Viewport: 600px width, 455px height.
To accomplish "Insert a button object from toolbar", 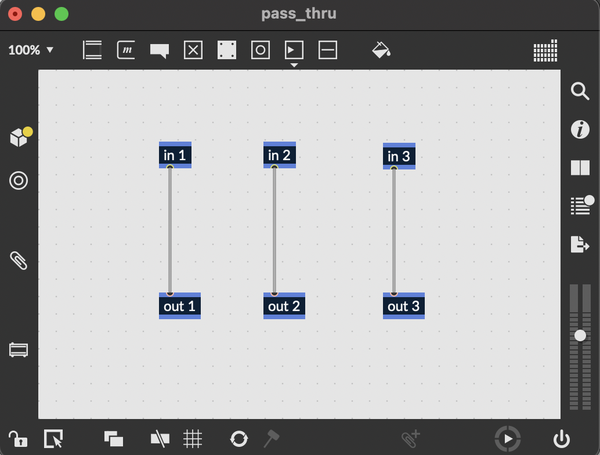I will pos(261,50).
